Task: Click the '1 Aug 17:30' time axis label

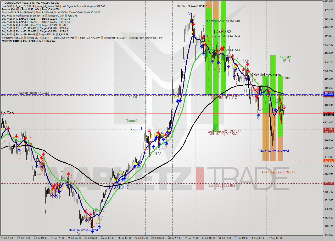Action: coord(275,238)
